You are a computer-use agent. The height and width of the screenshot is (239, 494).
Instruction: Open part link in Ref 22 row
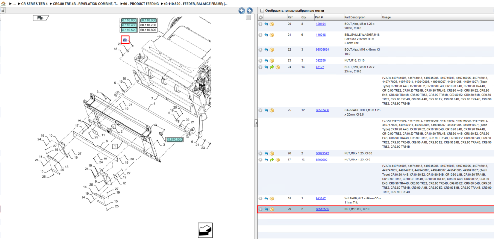322,50
